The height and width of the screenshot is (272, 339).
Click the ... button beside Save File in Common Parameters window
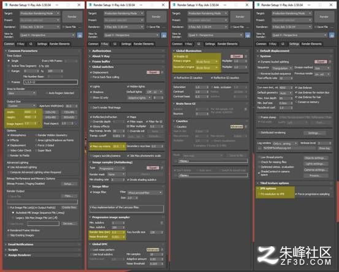80,27
